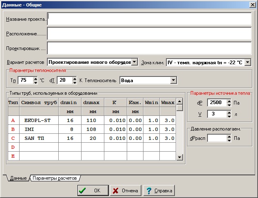The width and height of the screenshot is (258, 198).
Task: Click dnmax cell showing 20 for SAN ТП
Action: [93, 138]
